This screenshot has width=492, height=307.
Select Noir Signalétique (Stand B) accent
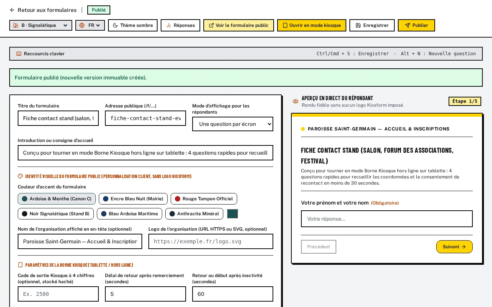pos(56,214)
